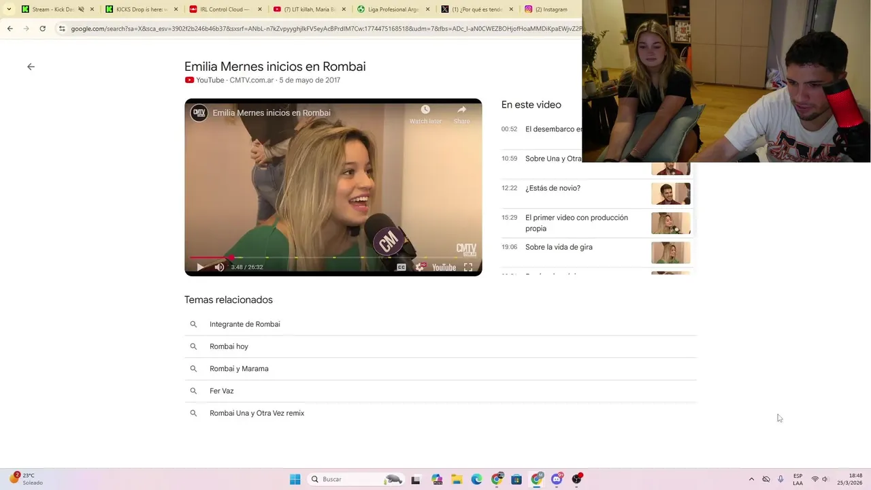The image size is (871, 490).
Task: Open the video title link in player
Action: [272, 113]
